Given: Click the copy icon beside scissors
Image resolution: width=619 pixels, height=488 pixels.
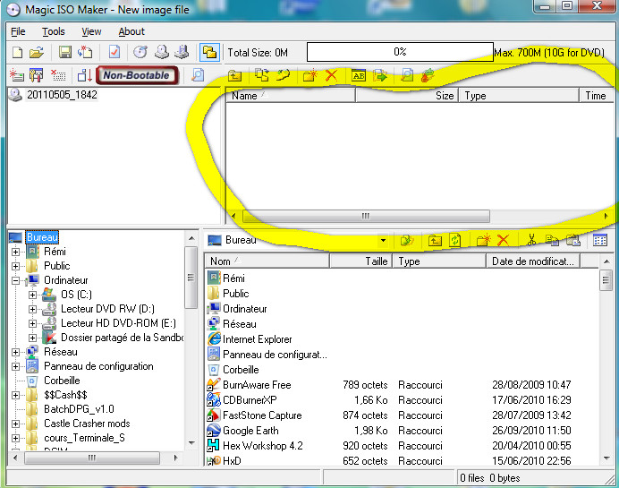Looking at the screenshot, I should (552, 240).
